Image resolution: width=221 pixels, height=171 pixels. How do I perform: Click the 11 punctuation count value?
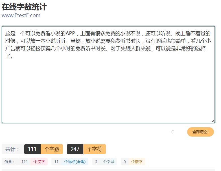pos(56,162)
